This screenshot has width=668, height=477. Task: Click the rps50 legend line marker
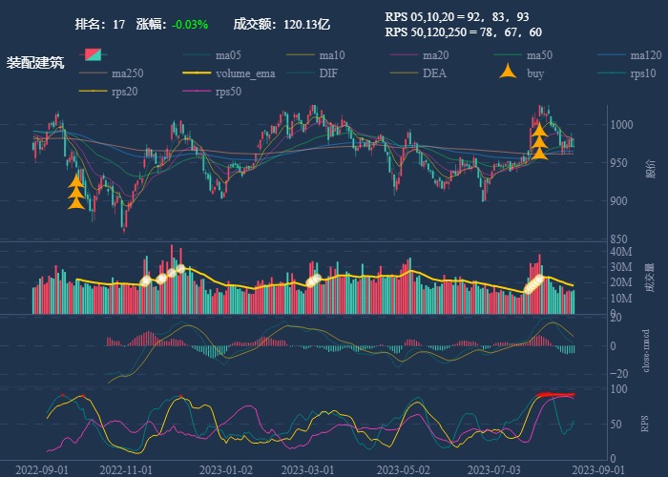[x=198, y=91]
